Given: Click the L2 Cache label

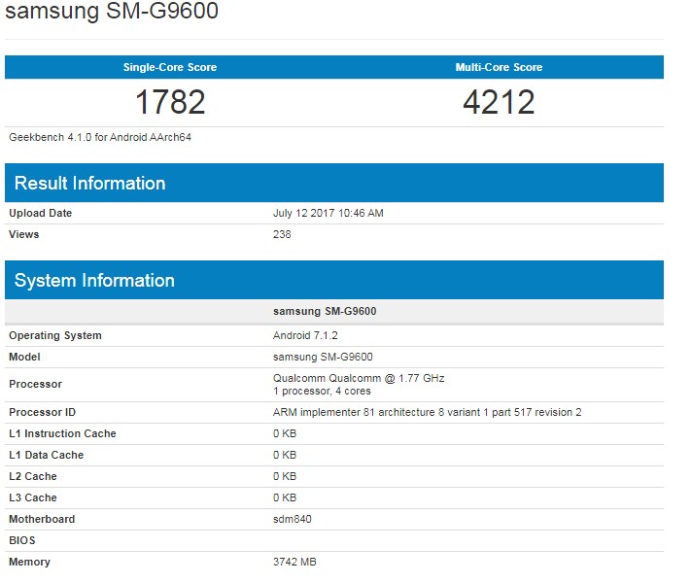Looking at the screenshot, I should (x=33, y=476).
